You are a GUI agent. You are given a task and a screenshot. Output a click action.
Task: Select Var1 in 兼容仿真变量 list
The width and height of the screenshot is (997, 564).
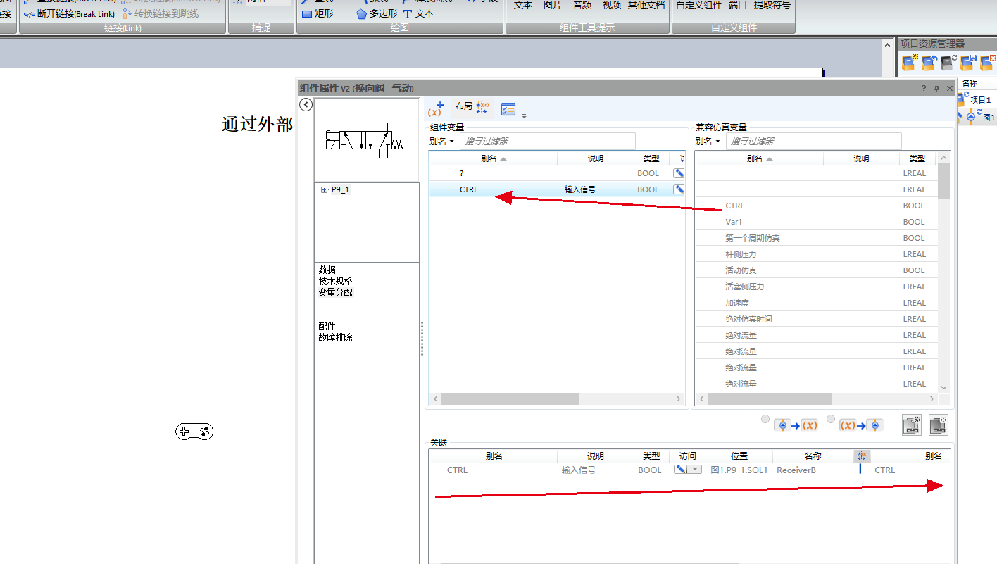pos(817,222)
